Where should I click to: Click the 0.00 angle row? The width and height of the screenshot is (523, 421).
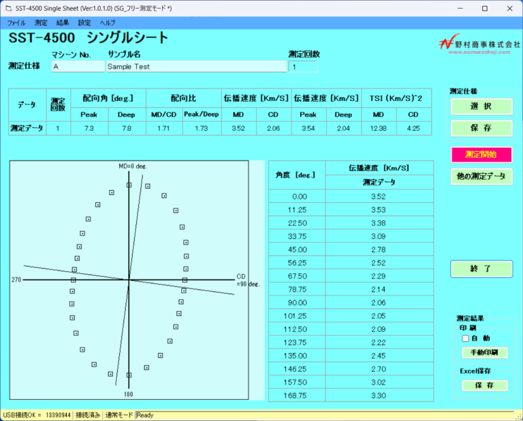click(x=351, y=196)
